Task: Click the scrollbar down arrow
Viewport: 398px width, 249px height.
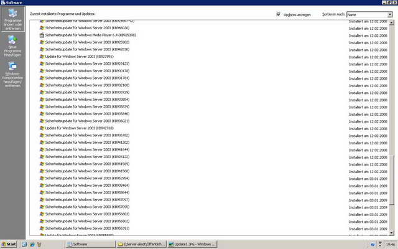Action: point(391,233)
